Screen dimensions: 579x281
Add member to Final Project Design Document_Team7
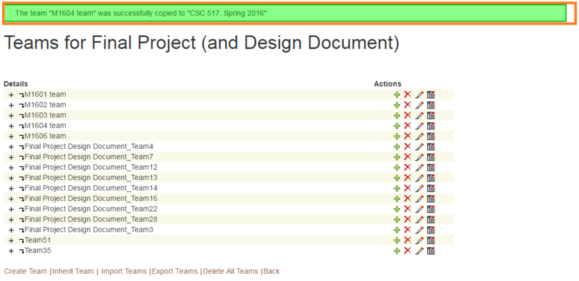pyautogui.click(x=397, y=157)
